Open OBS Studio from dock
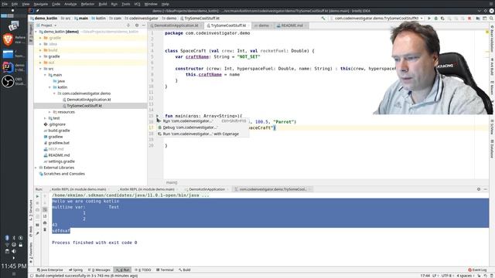 [8, 81]
